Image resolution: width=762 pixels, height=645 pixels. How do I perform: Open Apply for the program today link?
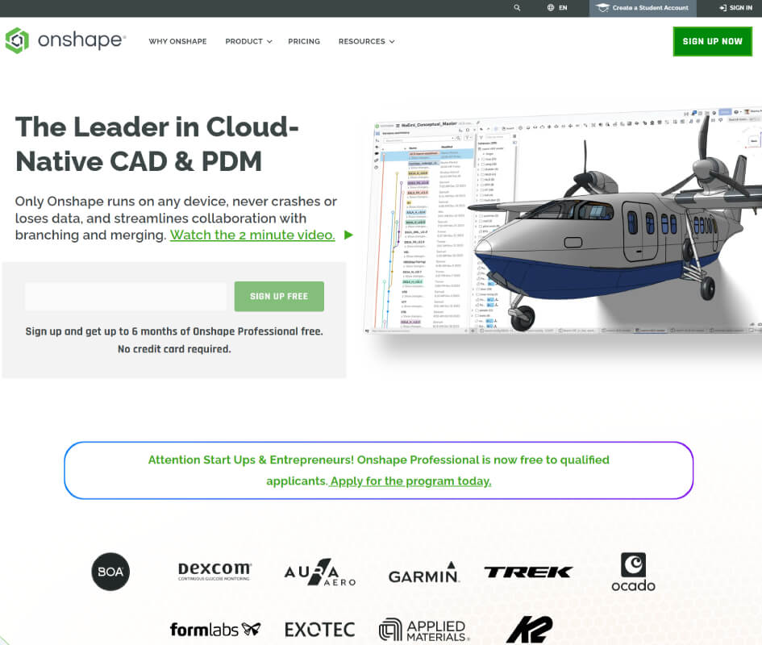pos(410,481)
